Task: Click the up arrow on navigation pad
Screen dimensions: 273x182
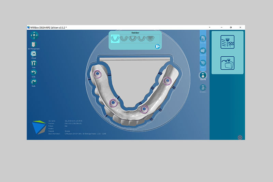Action: [34, 32]
